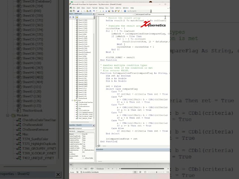
Task: Open the Debug menu
Action: pos(101,7)
